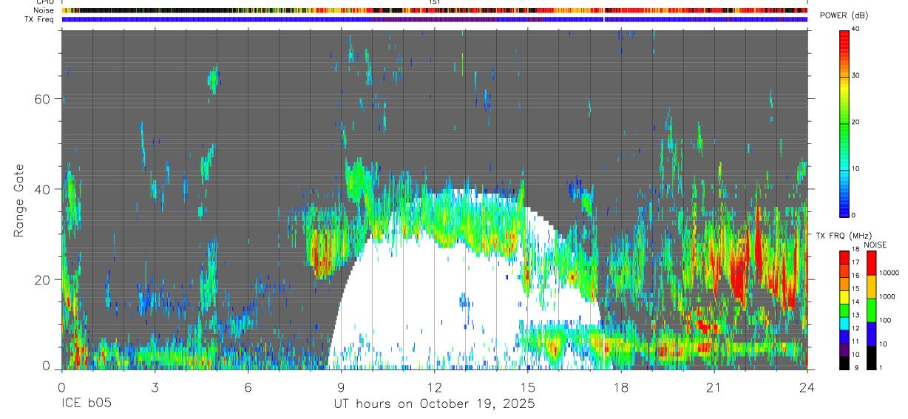Click the Range Gate tick label "40"
Image resolution: width=908 pixels, height=419 pixels.
pyautogui.click(x=44, y=189)
